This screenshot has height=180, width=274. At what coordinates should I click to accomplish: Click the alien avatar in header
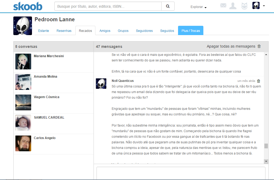pos(256,6)
